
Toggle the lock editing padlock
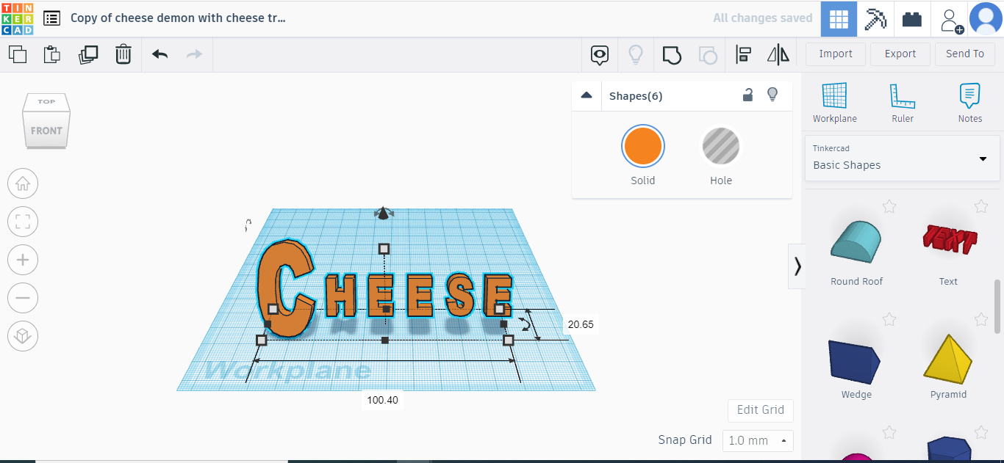click(x=747, y=95)
